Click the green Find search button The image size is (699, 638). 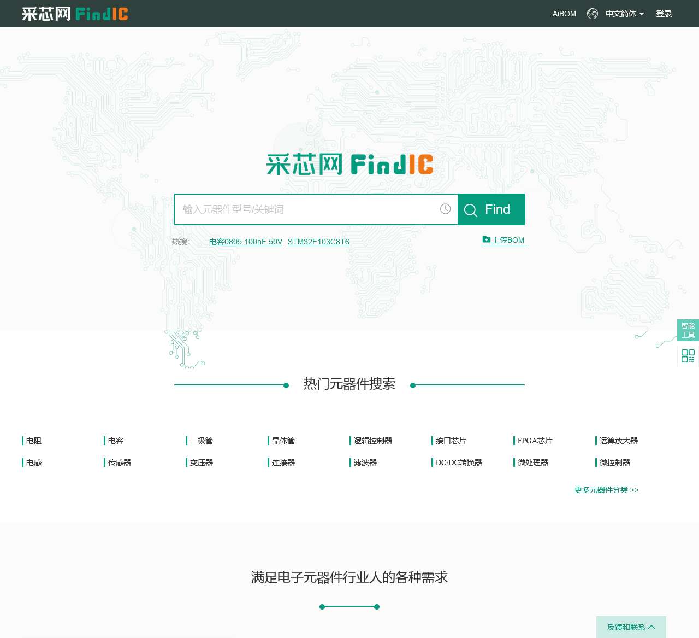(491, 209)
